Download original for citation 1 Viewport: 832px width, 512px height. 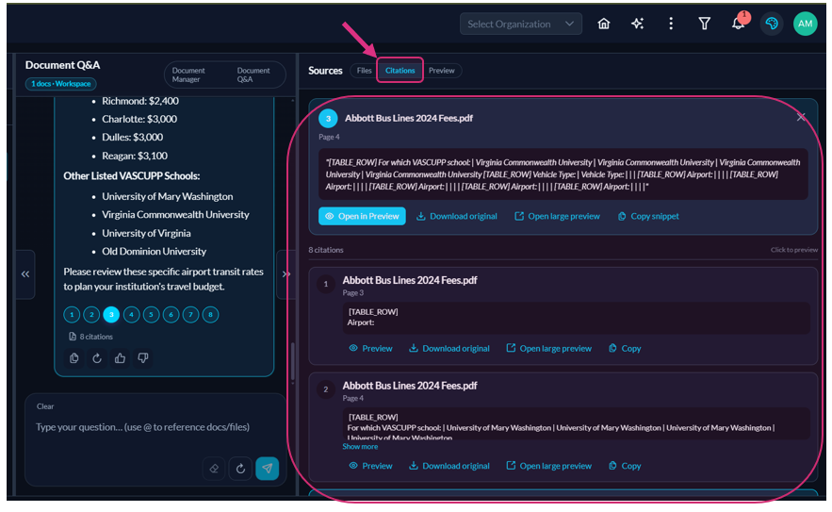coord(449,349)
